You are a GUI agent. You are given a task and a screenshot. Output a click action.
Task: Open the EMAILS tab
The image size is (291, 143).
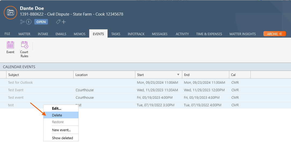[x=61, y=34]
